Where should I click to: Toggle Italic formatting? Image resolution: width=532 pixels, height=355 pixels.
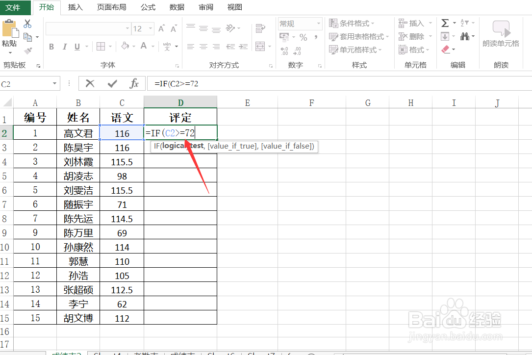click(64, 47)
